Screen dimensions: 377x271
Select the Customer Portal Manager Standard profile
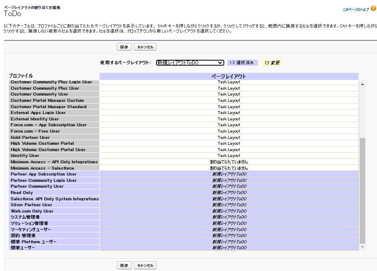tap(54, 106)
